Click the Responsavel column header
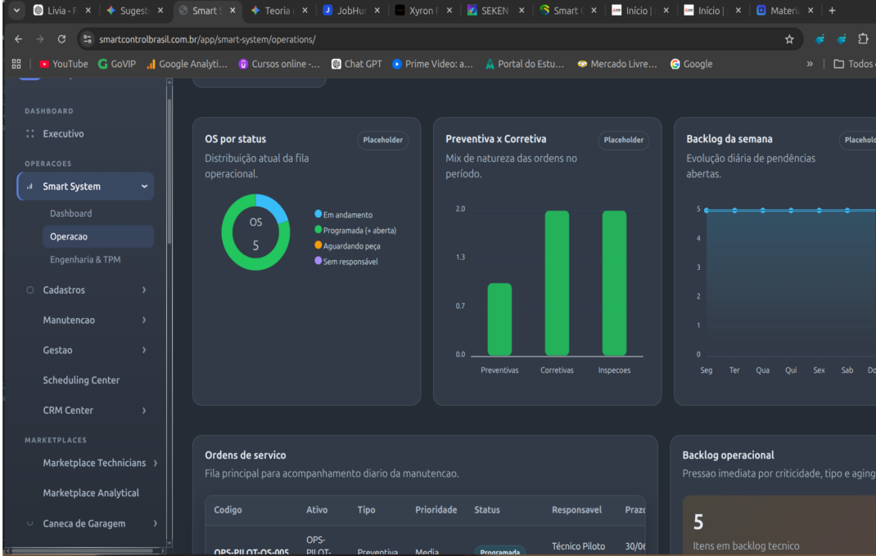Image resolution: width=876 pixels, height=556 pixels. coord(576,509)
